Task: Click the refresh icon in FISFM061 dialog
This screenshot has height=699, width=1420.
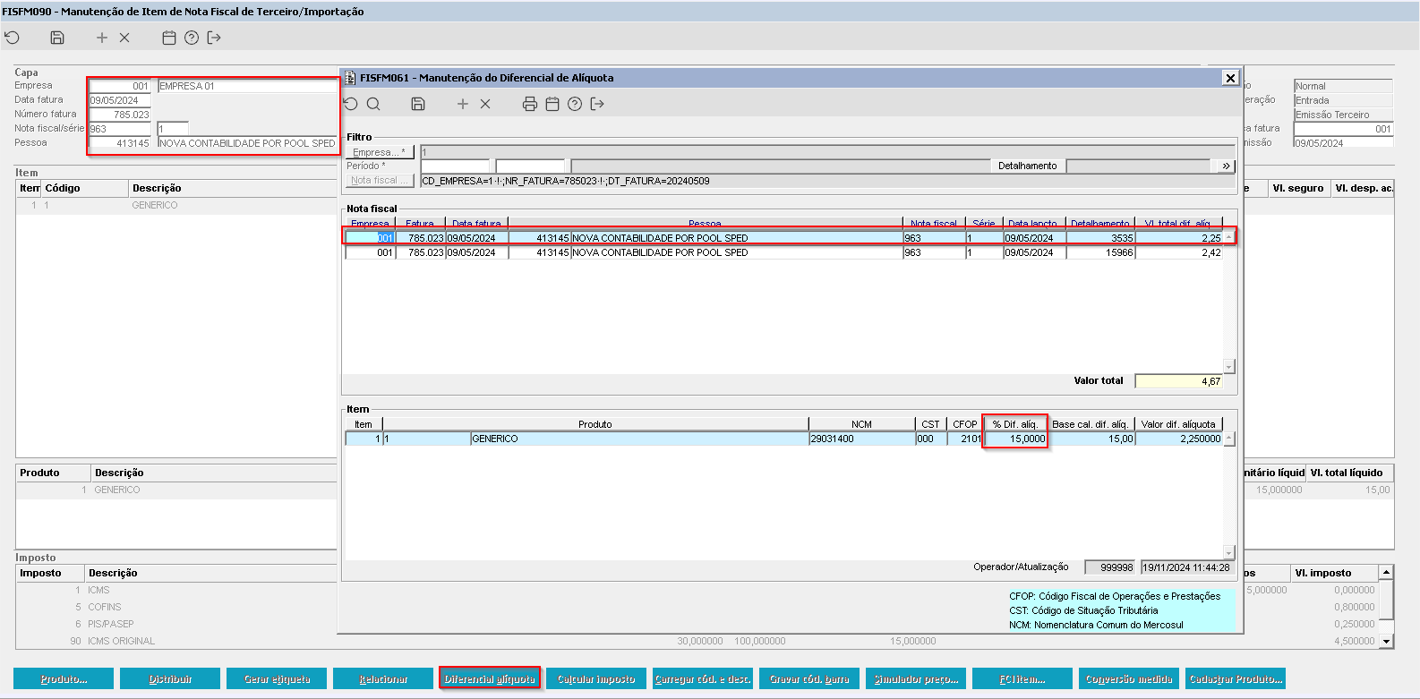Action: point(351,104)
